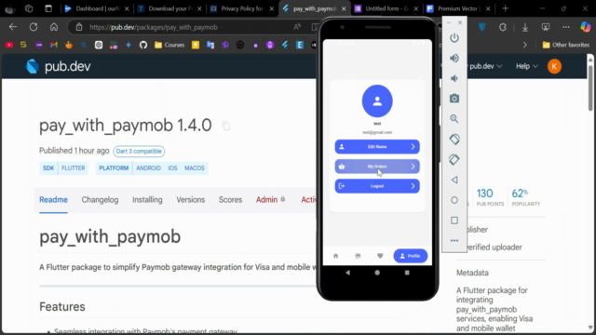Image resolution: width=596 pixels, height=335 pixels.
Task: Click the pub.dev logo
Action: coord(58,66)
